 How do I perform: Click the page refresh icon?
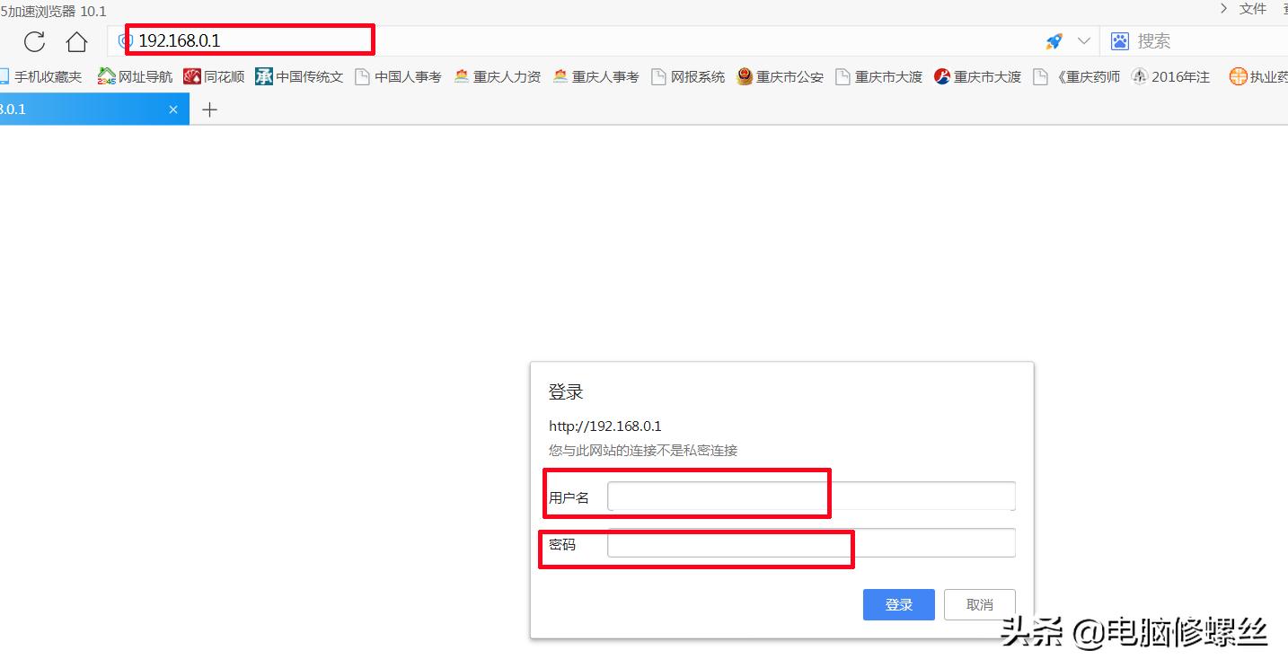pos(34,41)
